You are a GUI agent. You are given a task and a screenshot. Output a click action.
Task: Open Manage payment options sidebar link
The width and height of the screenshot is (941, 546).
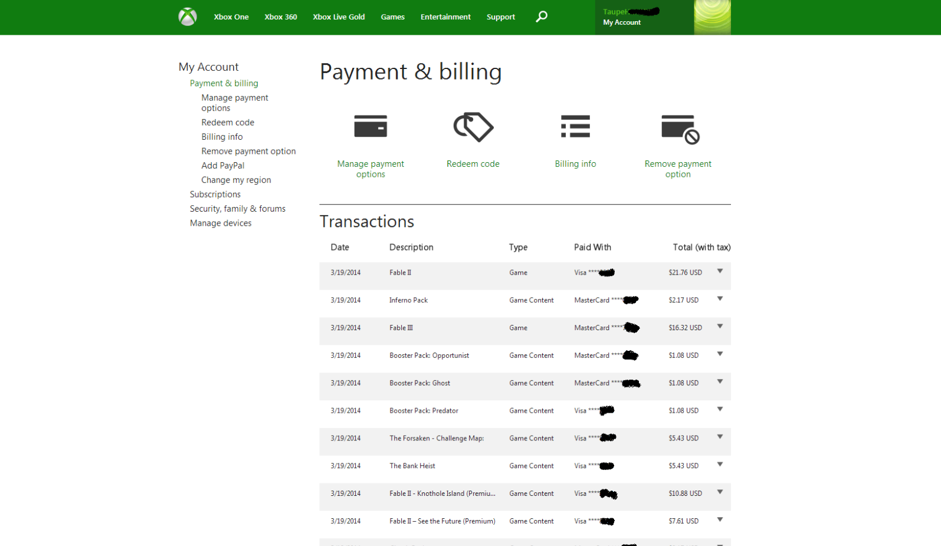pyautogui.click(x=235, y=103)
